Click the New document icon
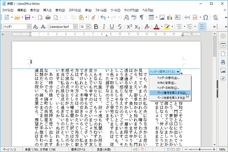This screenshot has height=152, width=228. coord(6,17)
